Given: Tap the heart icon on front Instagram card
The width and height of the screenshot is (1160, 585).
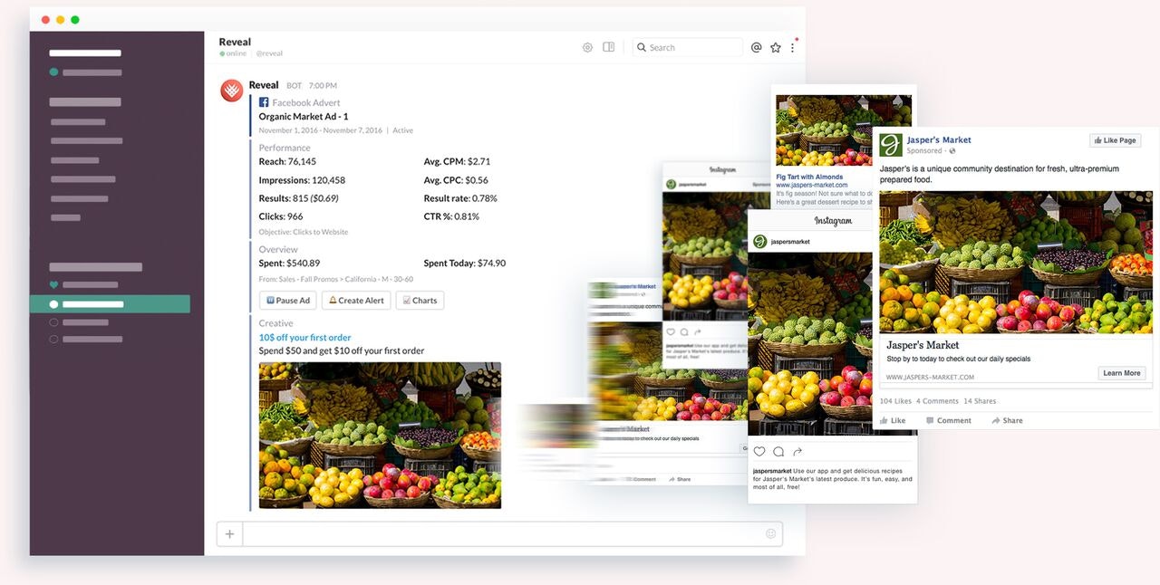Looking at the screenshot, I should [x=759, y=451].
